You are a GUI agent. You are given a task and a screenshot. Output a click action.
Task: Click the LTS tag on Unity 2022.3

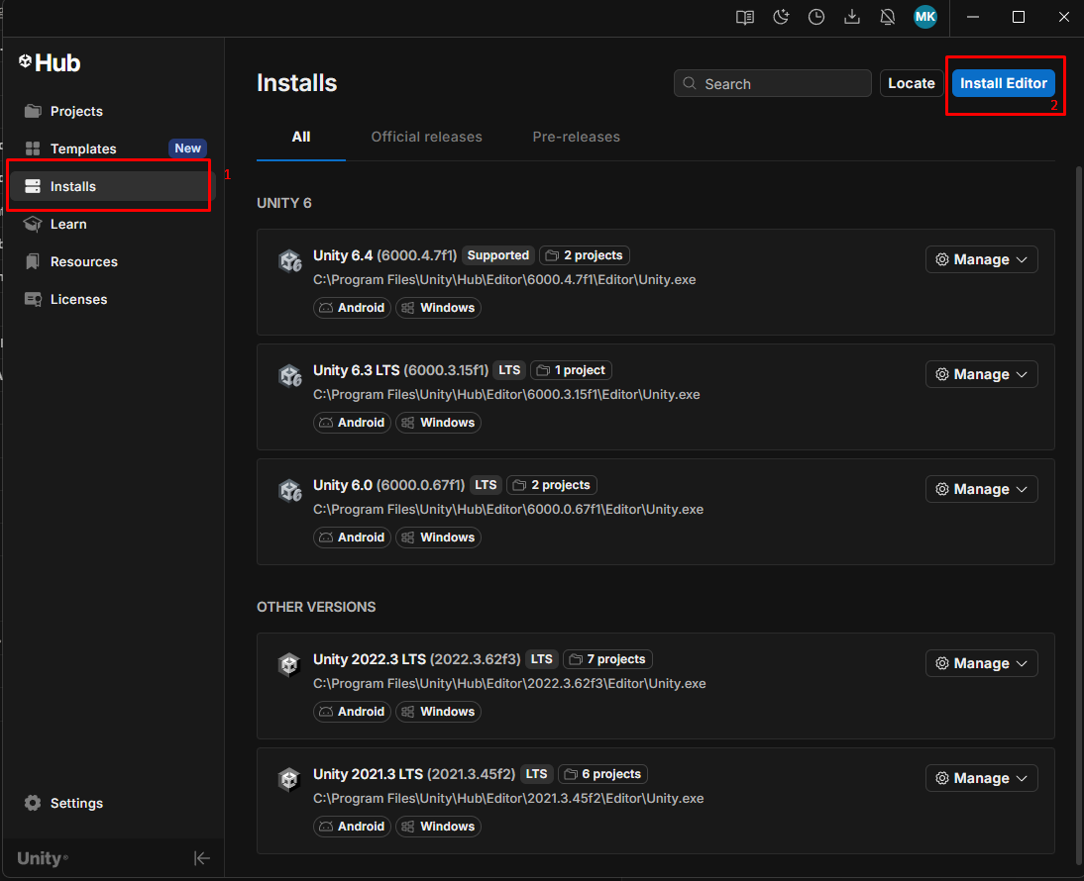click(541, 659)
